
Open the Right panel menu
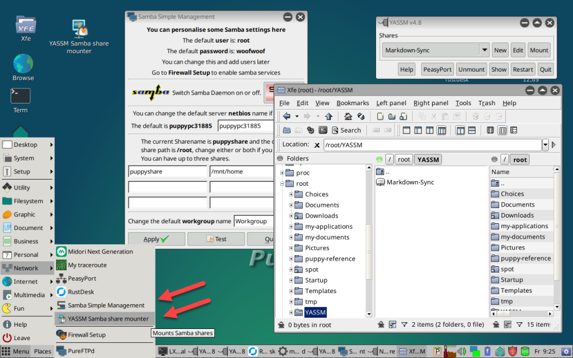coord(431,103)
